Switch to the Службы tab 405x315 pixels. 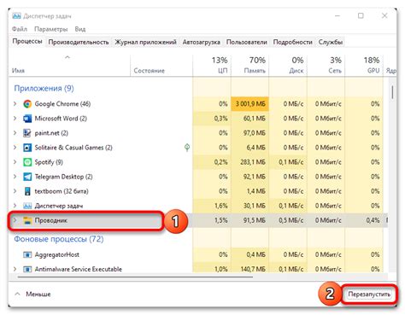[331, 42]
